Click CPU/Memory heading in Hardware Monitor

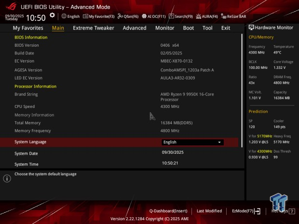click(x=261, y=37)
